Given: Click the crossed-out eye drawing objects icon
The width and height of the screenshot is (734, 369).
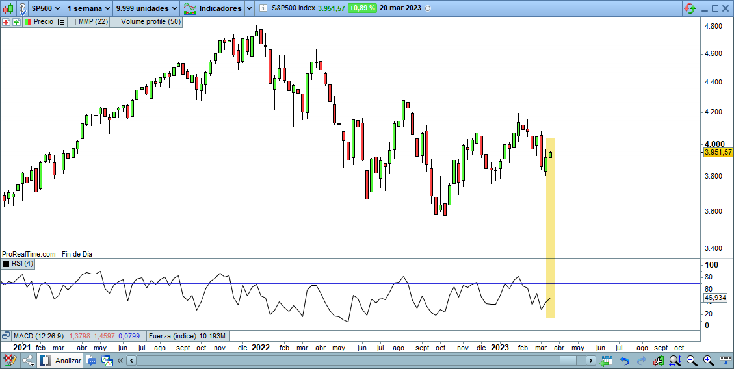Looking at the screenshot, I should coord(9,361).
